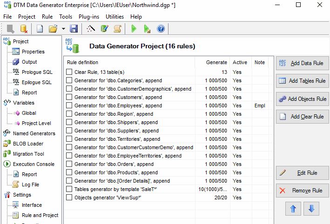Image resolution: width=330 pixels, height=224 pixels.
Task: Click the Add Data Rule button
Action: (302, 63)
